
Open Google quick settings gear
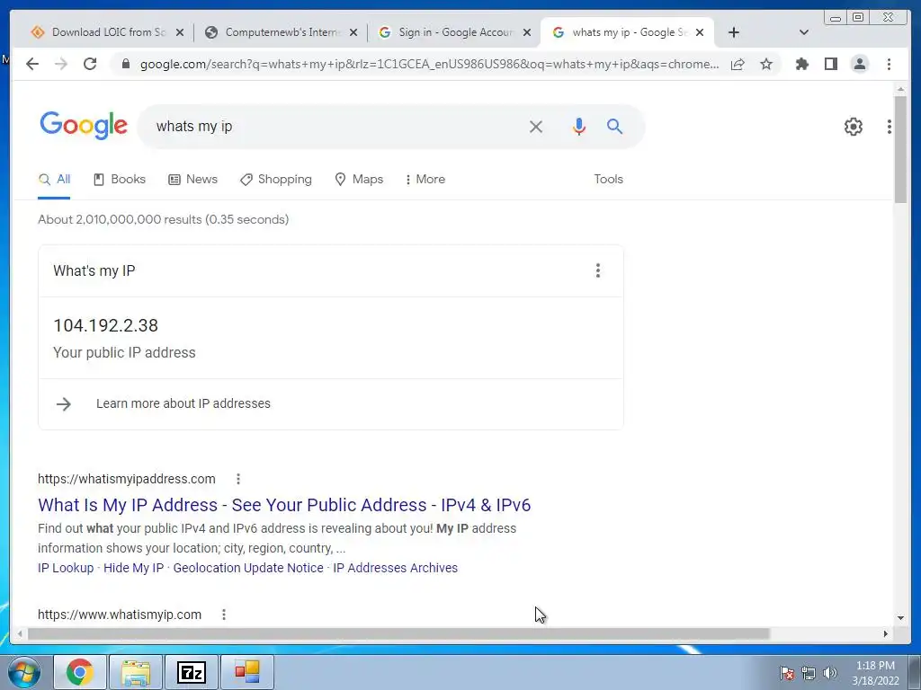pyautogui.click(x=853, y=127)
